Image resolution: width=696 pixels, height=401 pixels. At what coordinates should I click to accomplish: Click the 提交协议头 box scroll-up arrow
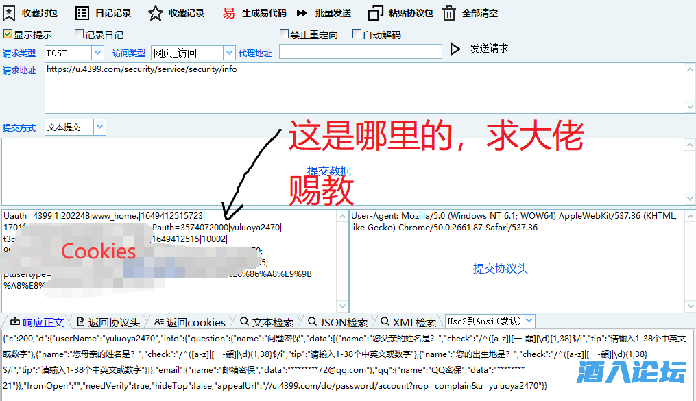click(691, 216)
